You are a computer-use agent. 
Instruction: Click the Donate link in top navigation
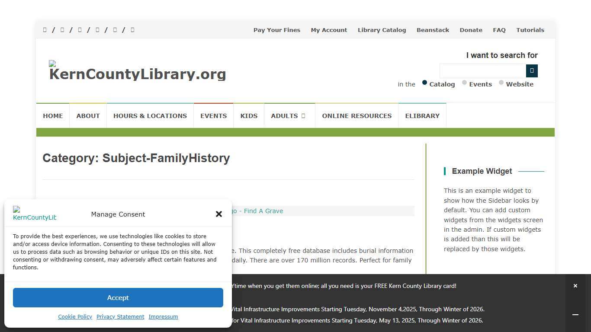[x=471, y=30]
